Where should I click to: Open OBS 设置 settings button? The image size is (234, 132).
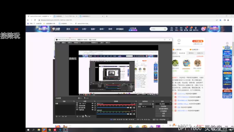tap(164, 114)
